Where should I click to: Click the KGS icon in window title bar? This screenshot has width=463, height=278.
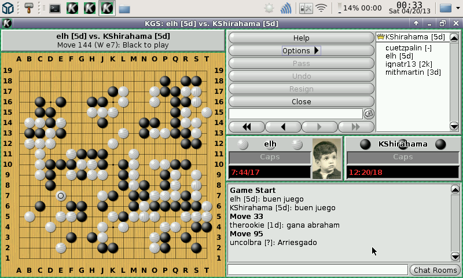[x=6, y=23]
